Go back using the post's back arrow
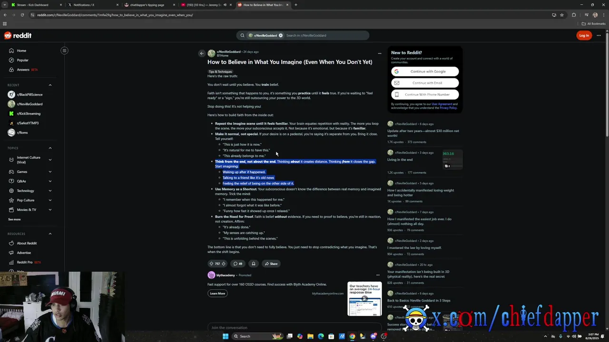This screenshot has width=609, height=342. pos(202,54)
